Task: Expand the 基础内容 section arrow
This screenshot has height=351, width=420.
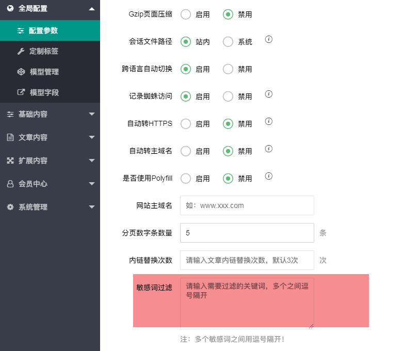Action: [92, 114]
